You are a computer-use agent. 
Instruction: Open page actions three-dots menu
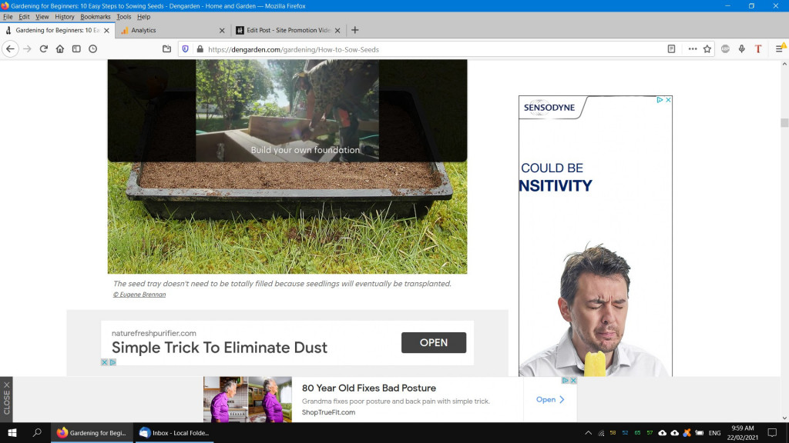tap(692, 48)
